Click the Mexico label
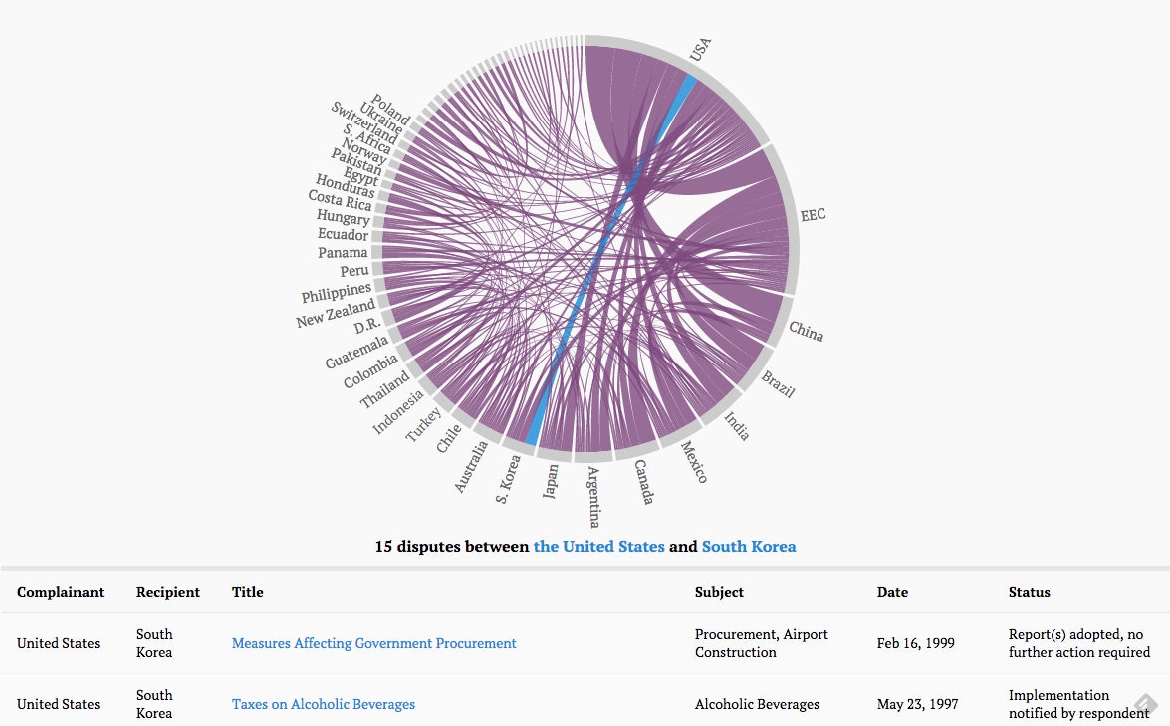Screen dimensions: 1170x726 tap(694, 462)
